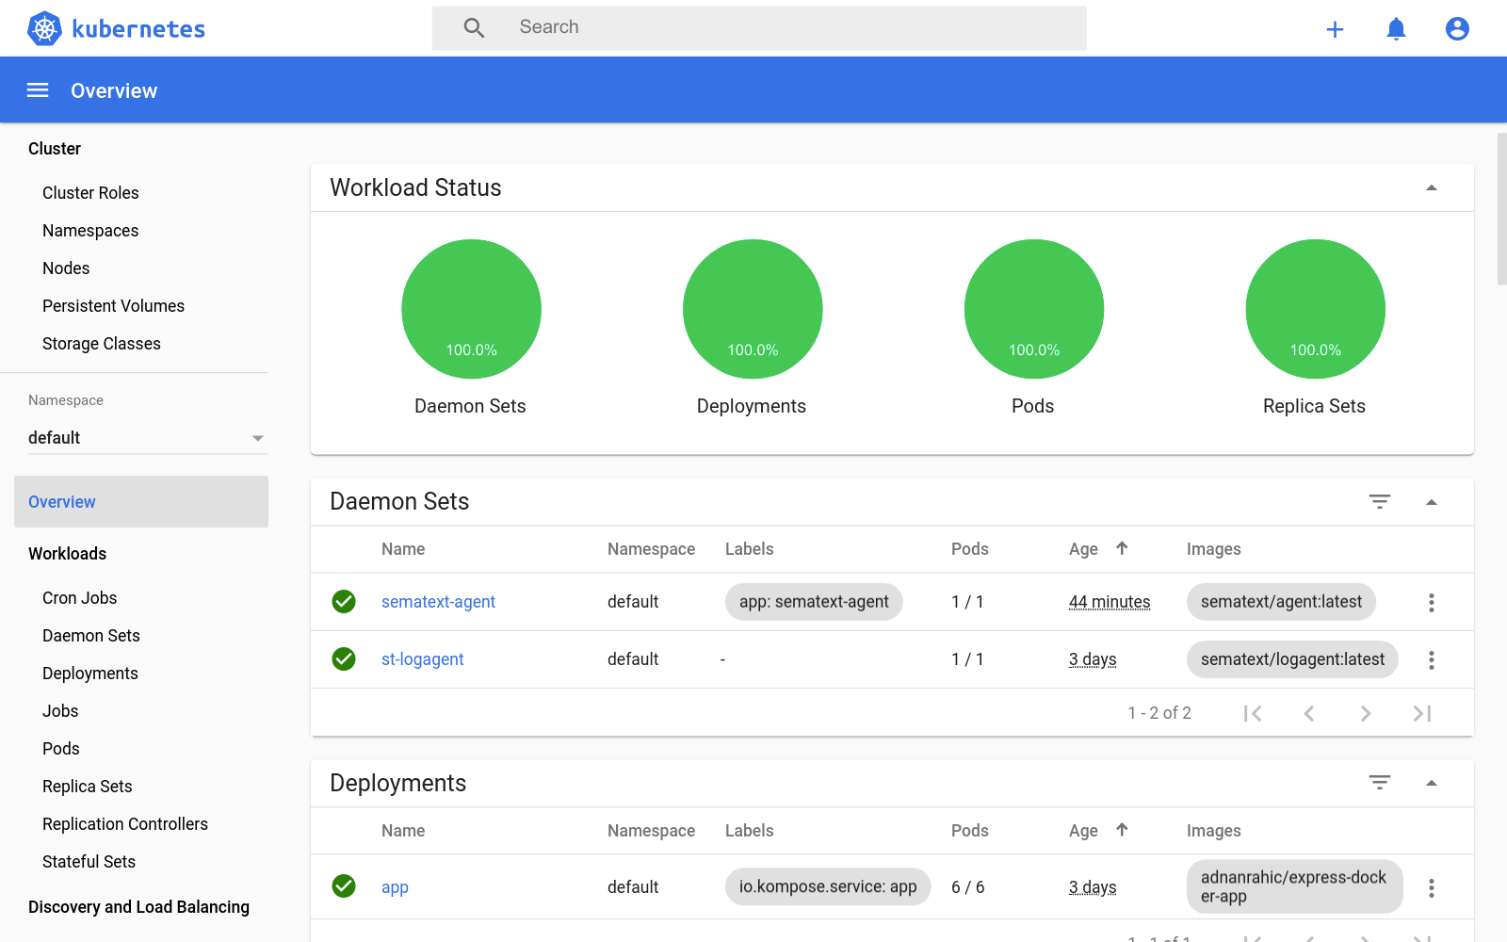Viewport: 1507px width, 942px height.
Task: Collapse the Daemon Sets card
Action: [1432, 502]
